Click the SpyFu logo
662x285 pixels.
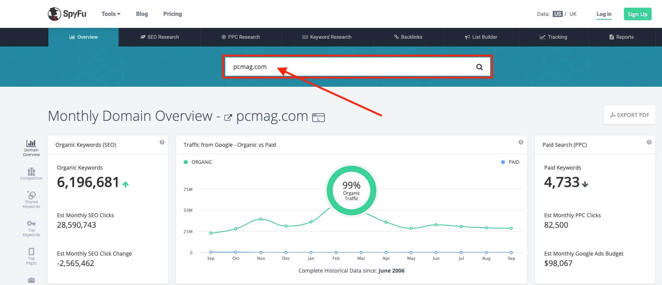click(x=67, y=14)
